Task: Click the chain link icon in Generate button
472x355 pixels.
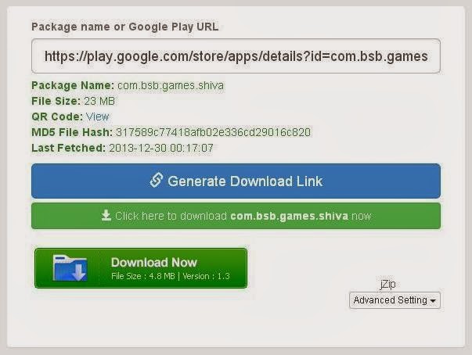Action: tap(157, 181)
